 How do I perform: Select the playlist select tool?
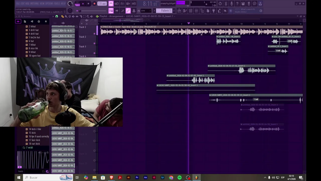[x=84, y=16]
